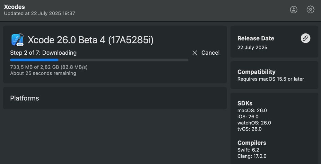This screenshot has width=321, height=164.
Task: Click the release notes link icon
Action: pyautogui.click(x=306, y=38)
